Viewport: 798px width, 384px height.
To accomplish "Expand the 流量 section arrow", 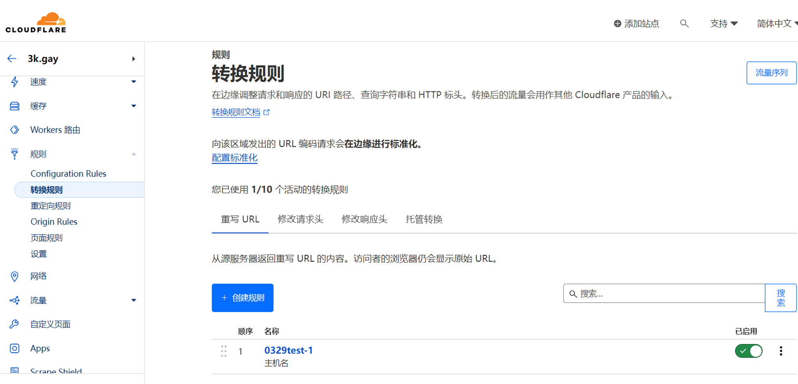I will (x=134, y=300).
